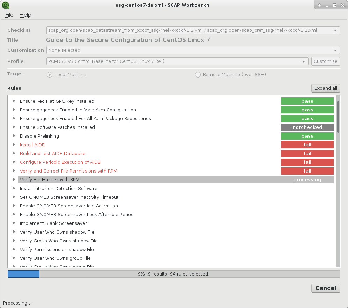Expand Verify Group Who Owns shadow File
This screenshot has width=348, height=308.
(14, 241)
